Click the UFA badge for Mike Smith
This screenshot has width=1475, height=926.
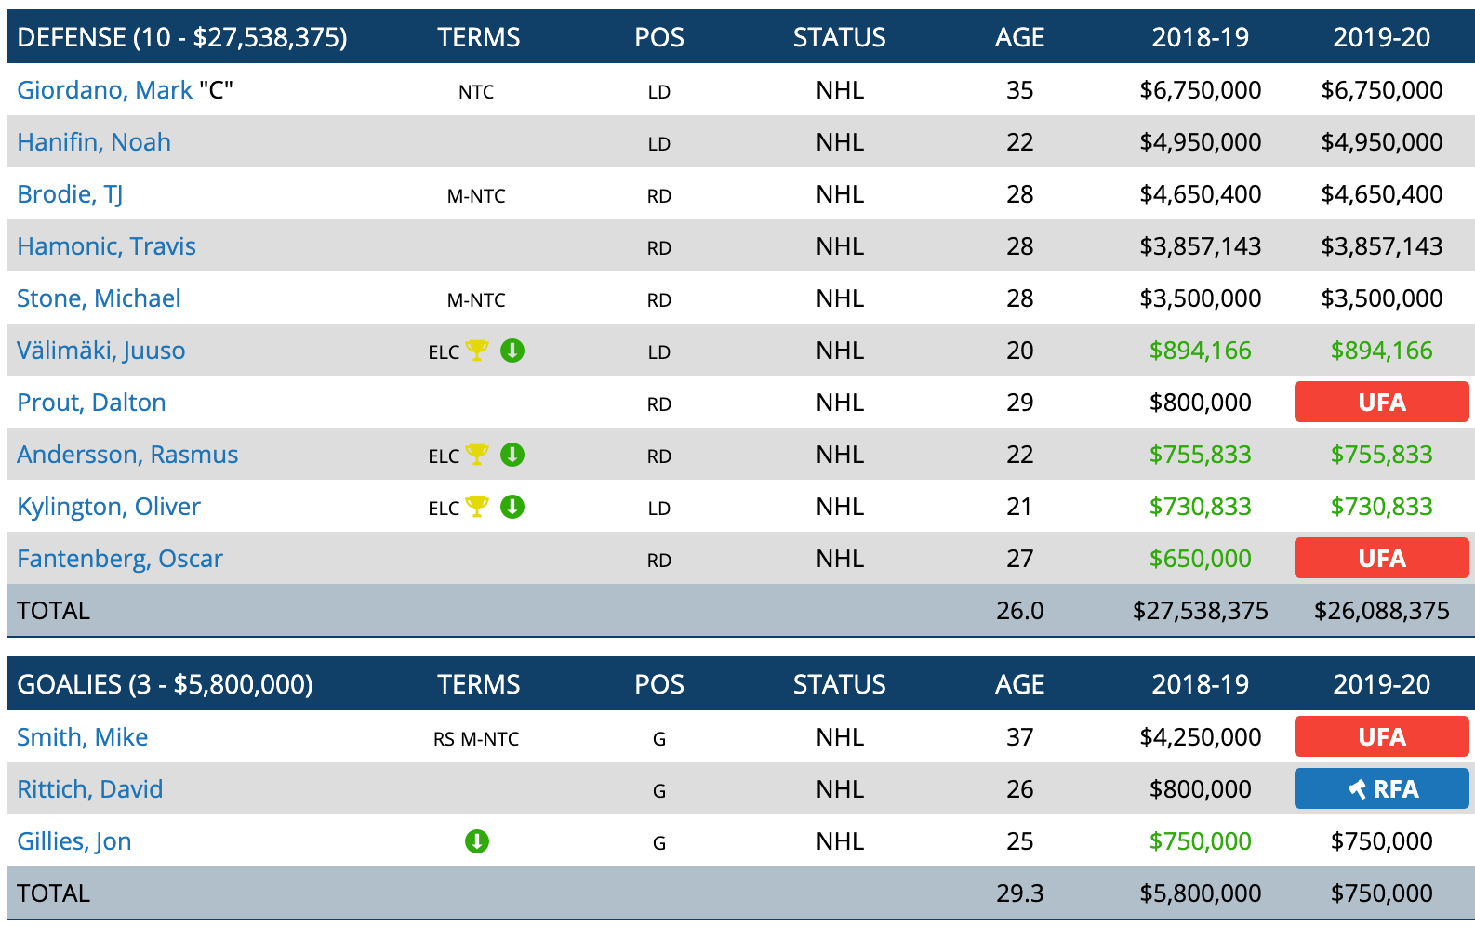[1381, 737]
